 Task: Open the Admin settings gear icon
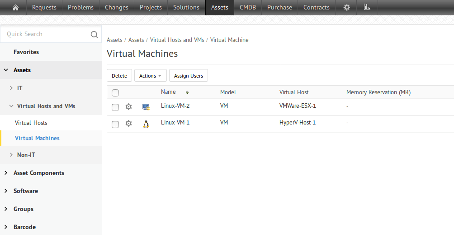[x=347, y=8]
